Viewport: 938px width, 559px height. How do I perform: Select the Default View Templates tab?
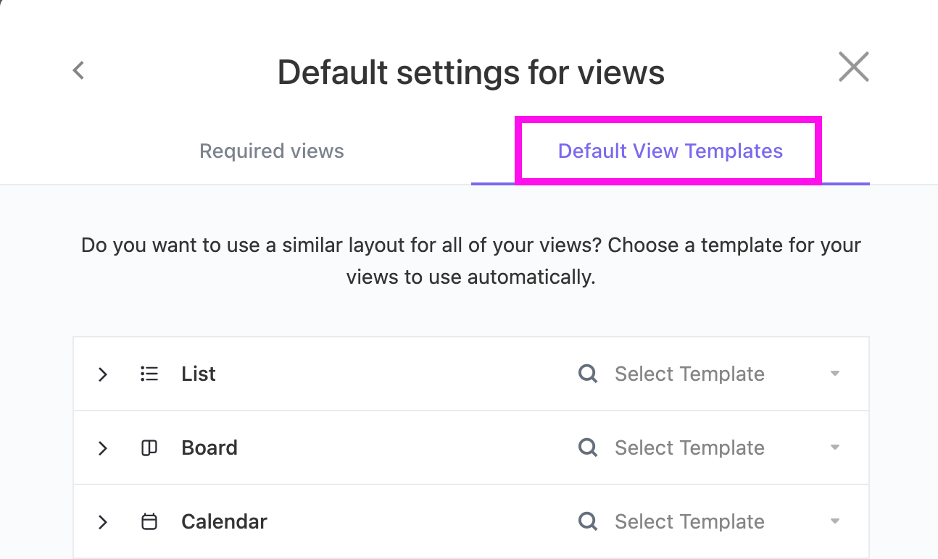click(670, 151)
